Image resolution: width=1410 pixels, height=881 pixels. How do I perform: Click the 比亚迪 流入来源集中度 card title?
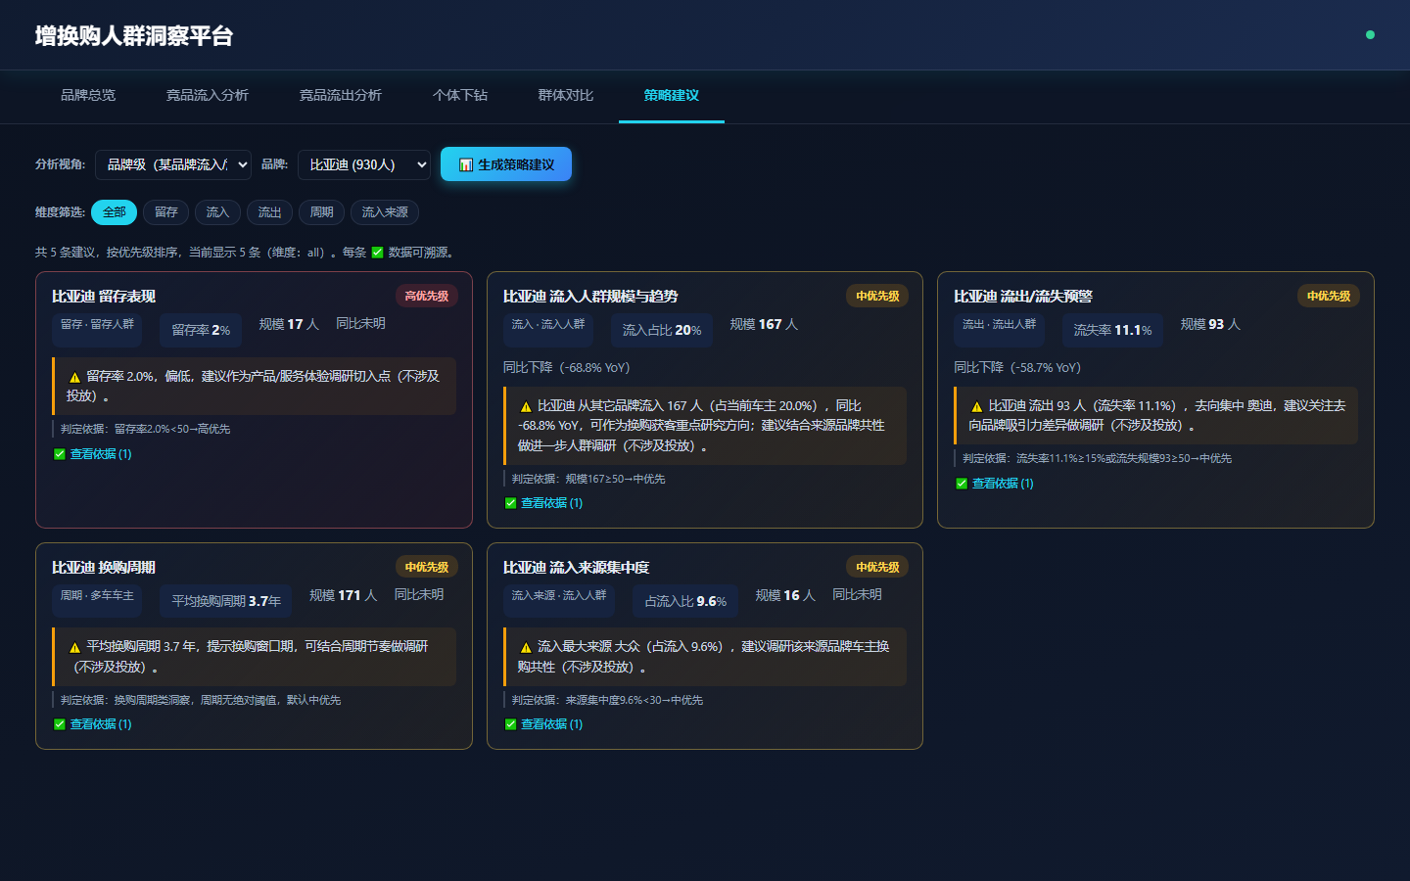[x=576, y=568]
